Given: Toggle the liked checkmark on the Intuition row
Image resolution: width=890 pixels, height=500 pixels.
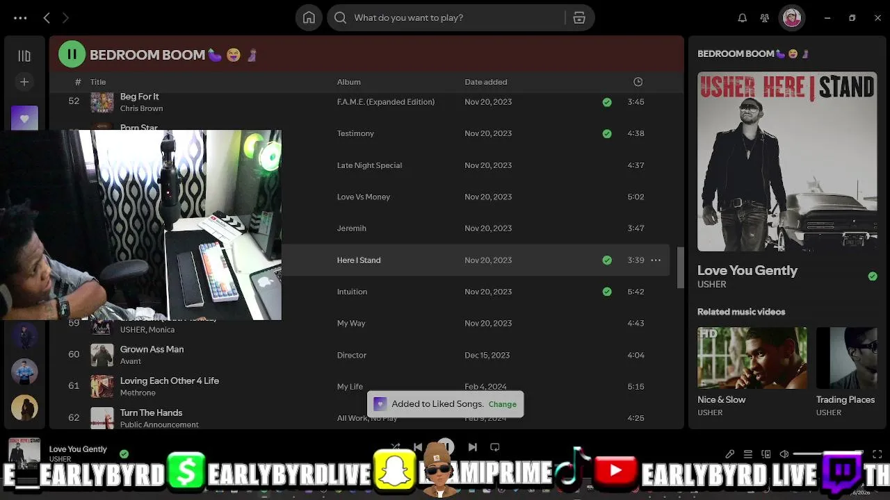Looking at the screenshot, I should tap(607, 292).
